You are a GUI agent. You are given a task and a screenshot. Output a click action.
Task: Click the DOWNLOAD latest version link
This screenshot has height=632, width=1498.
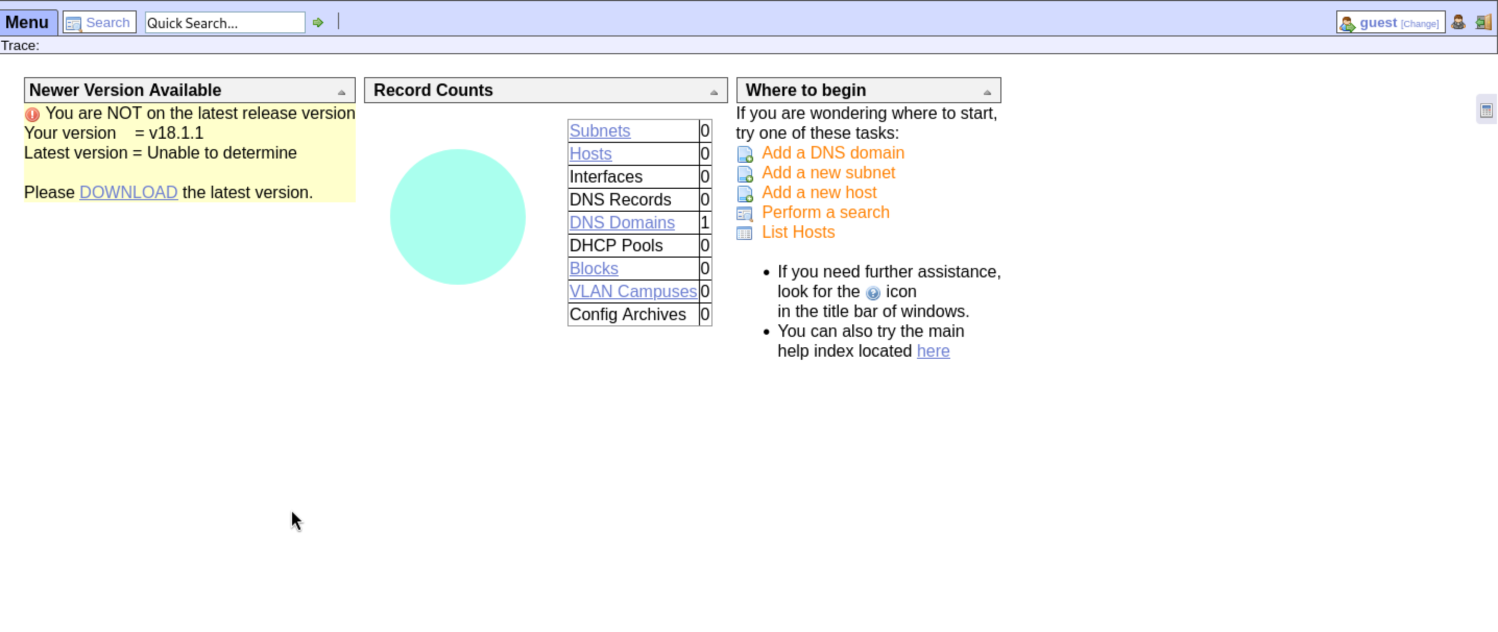128,192
